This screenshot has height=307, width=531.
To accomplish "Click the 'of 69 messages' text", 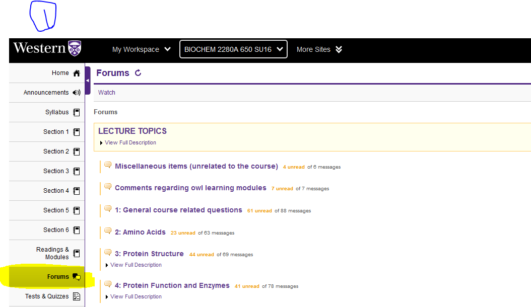I will click(235, 255).
